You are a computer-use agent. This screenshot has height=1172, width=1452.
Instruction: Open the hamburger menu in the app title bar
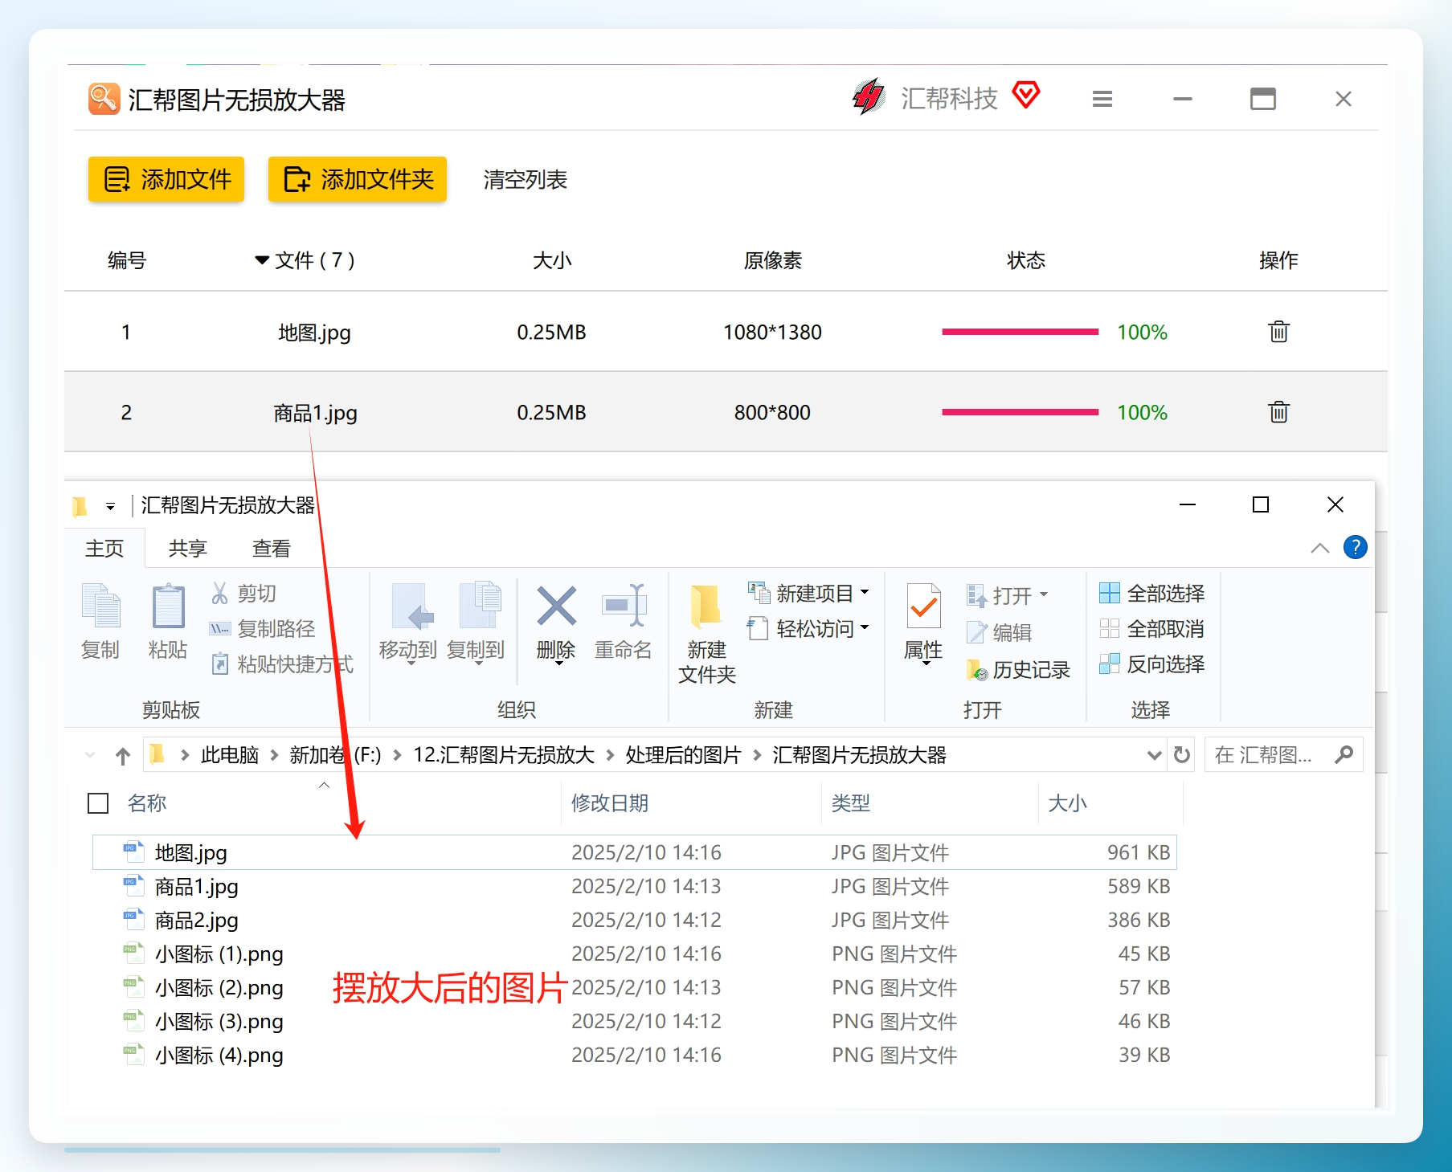click(1102, 99)
